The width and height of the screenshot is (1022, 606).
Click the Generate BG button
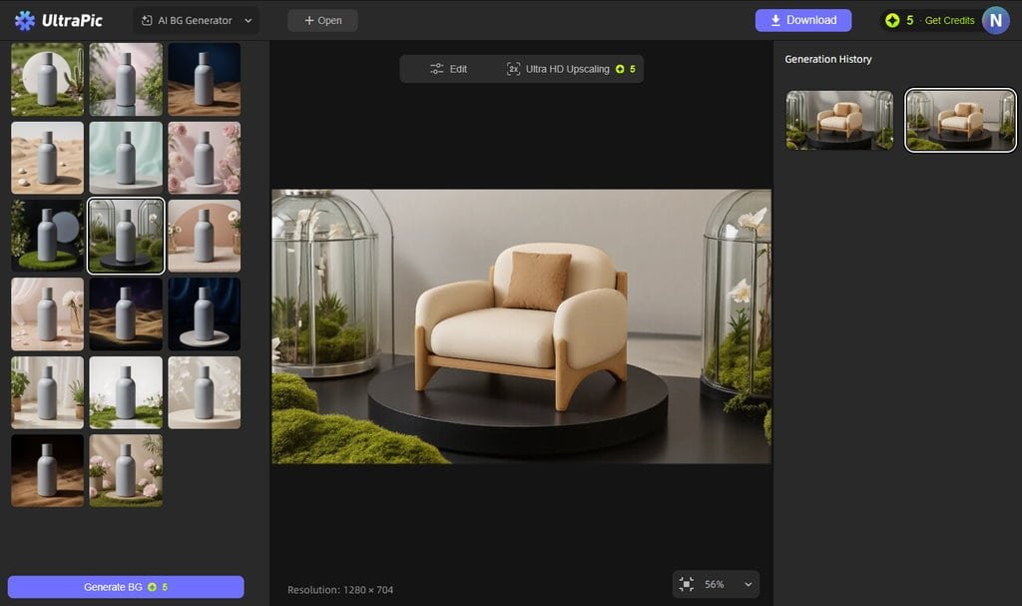click(x=124, y=587)
